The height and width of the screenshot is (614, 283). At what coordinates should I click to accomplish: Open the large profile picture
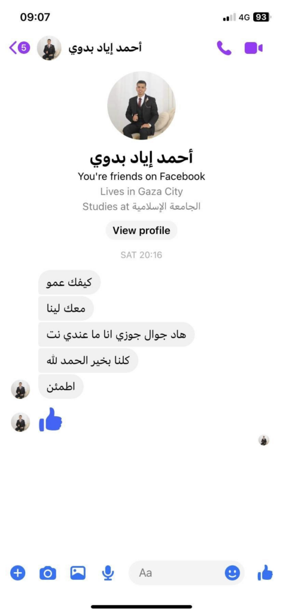click(x=141, y=106)
